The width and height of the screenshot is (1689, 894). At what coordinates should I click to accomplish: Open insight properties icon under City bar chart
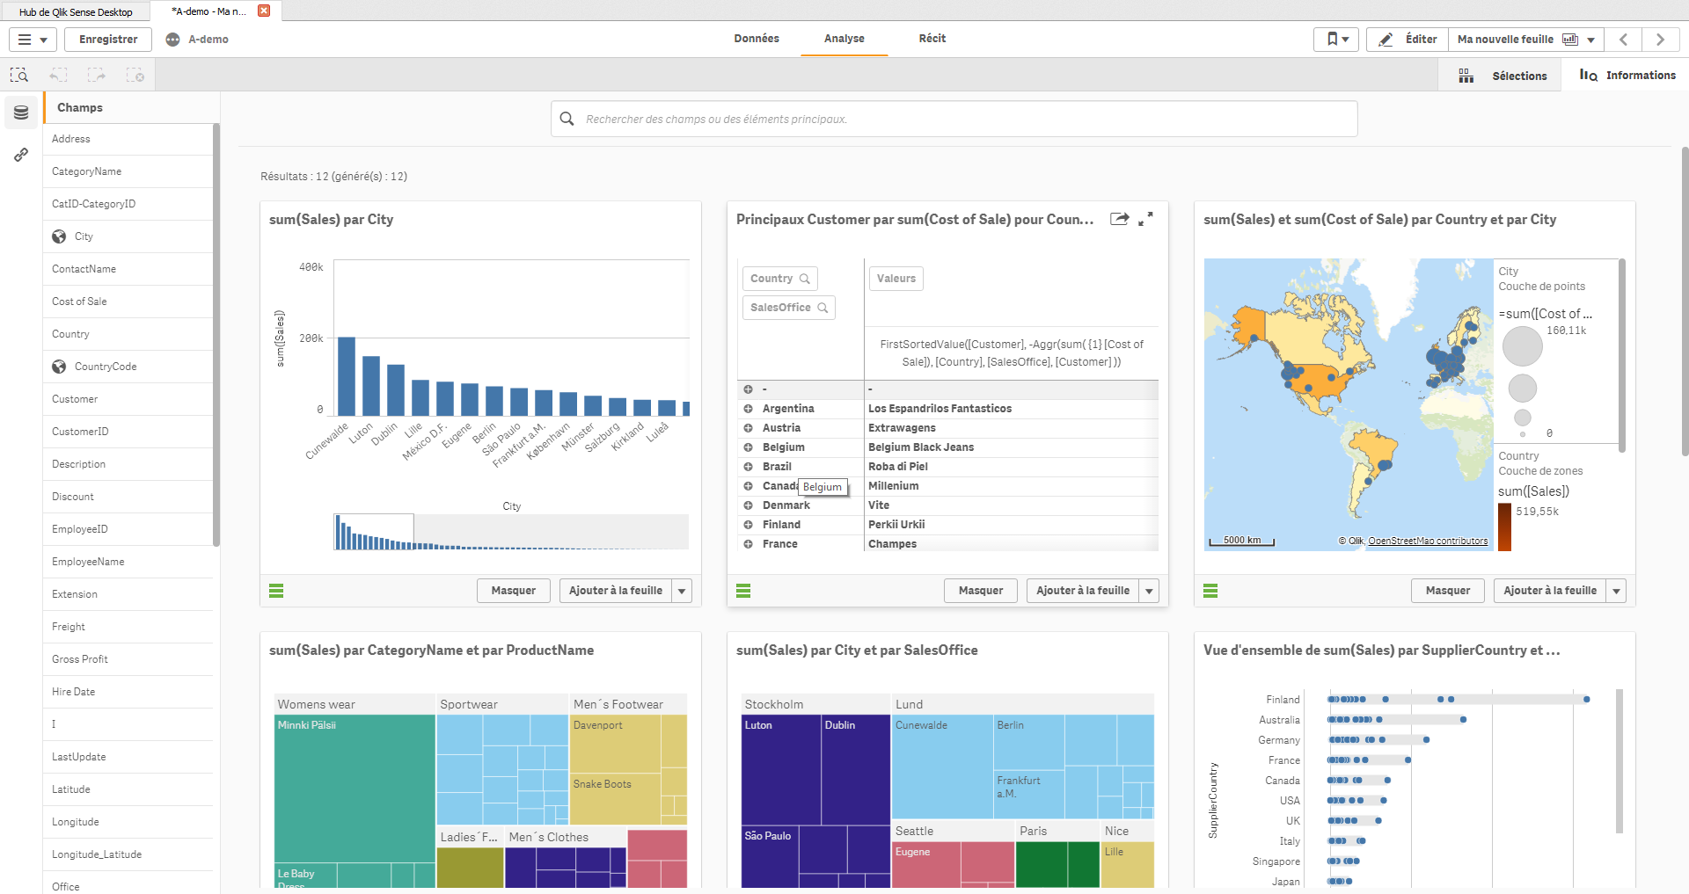pos(276,591)
